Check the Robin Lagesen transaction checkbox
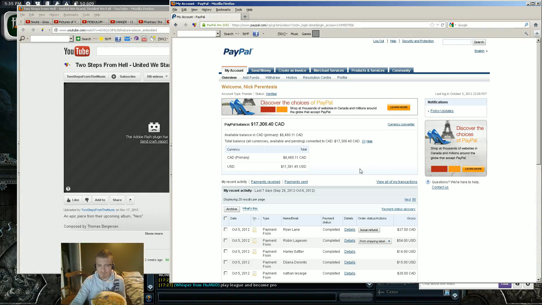The image size is (542, 305). pos(226,240)
